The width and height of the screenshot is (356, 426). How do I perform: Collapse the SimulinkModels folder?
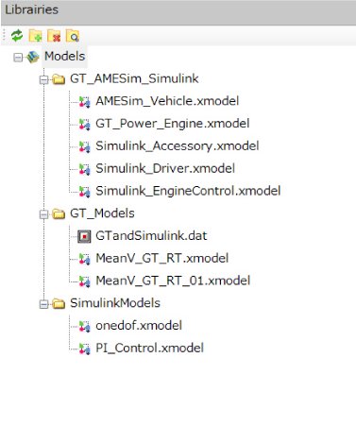click(x=44, y=304)
